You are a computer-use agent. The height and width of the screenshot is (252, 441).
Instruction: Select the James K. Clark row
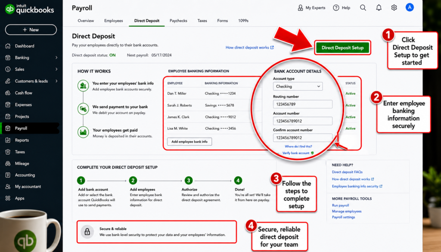coord(262,117)
